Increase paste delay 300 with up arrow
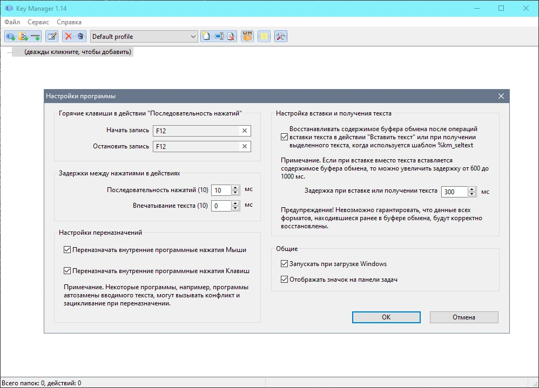The image size is (539, 388). 472,189
